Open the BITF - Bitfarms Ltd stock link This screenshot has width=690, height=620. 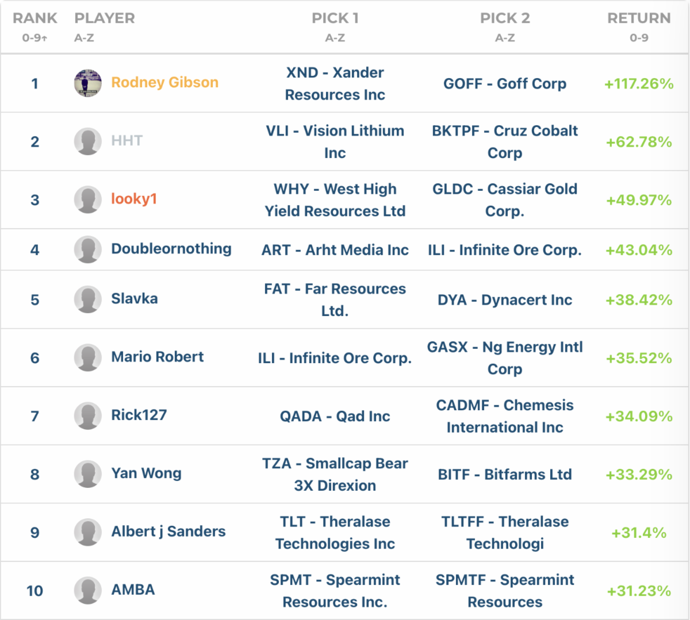click(x=505, y=475)
